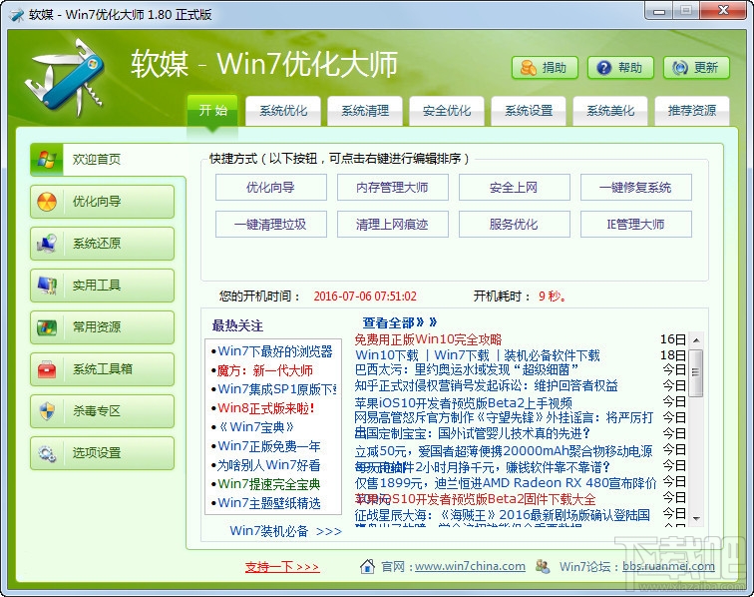Image resolution: width=754 pixels, height=597 pixels.
Task: Click news list scrollbar up arrow
Action: pos(696,339)
